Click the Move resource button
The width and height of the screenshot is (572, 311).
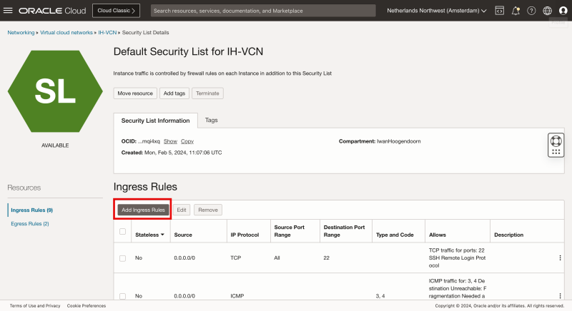coord(135,93)
